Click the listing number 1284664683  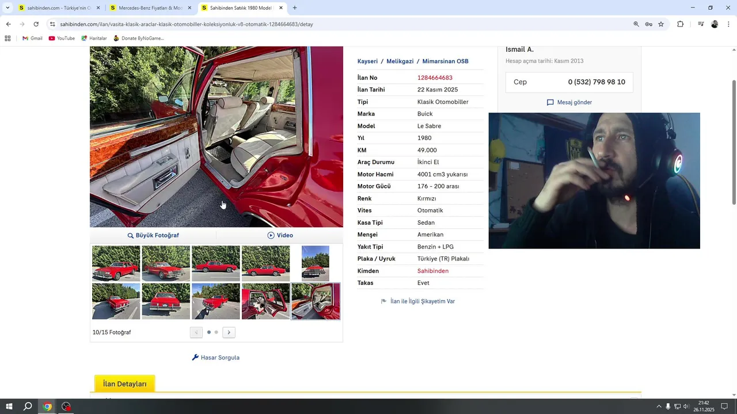coord(435,78)
